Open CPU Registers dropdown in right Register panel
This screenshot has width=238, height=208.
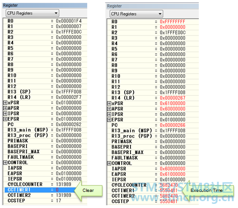pos(137,14)
